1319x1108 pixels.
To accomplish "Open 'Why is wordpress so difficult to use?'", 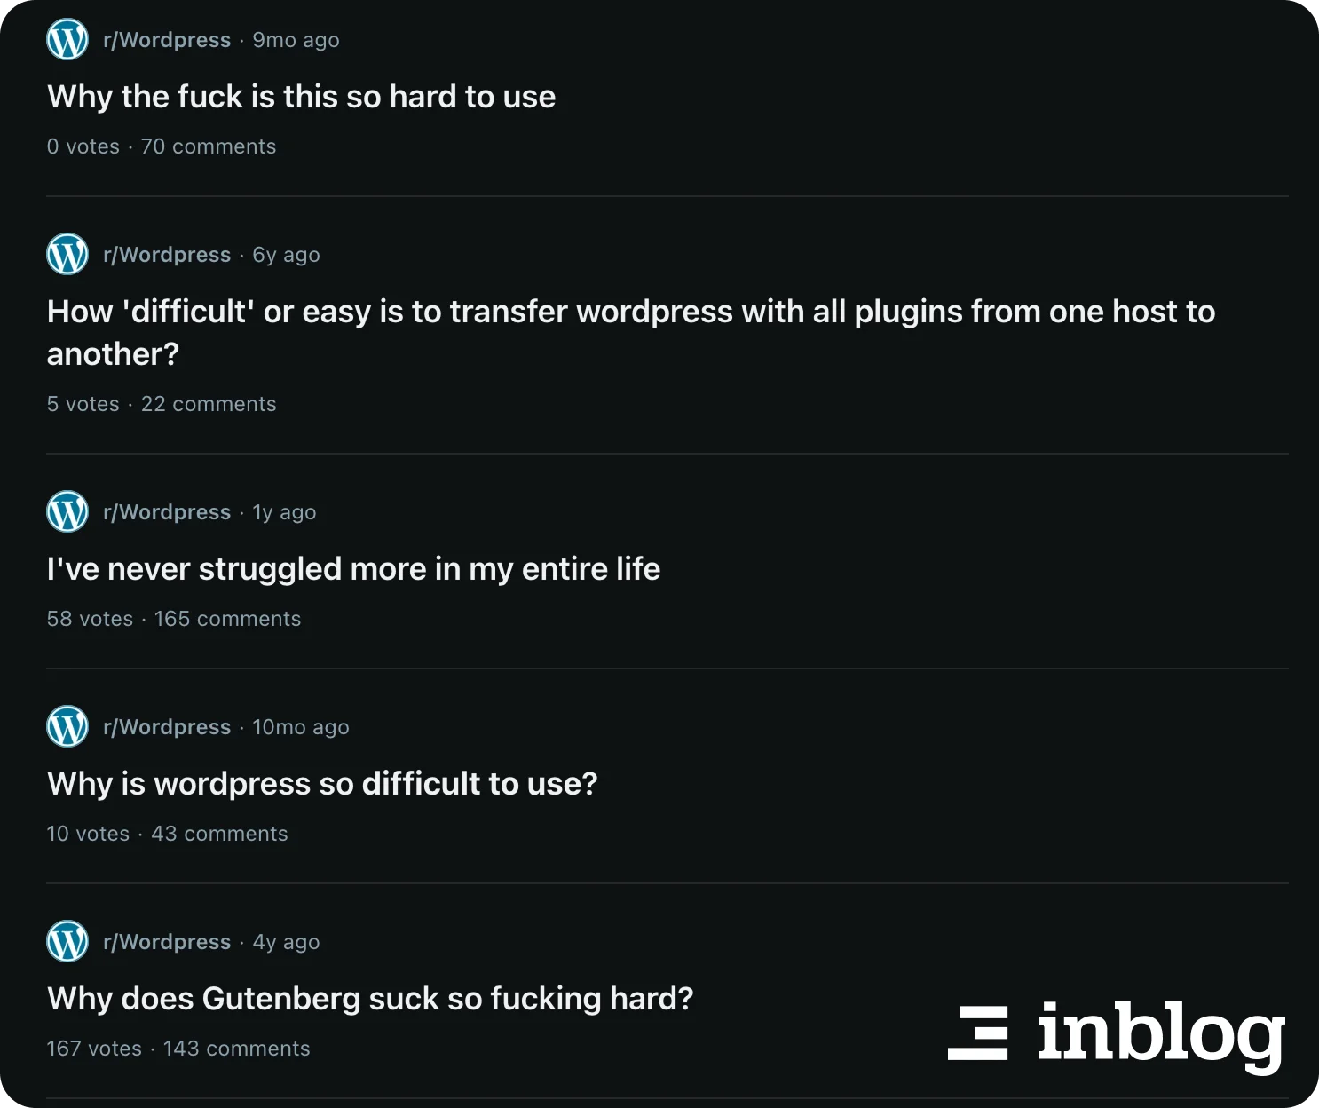I will click(322, 784).
